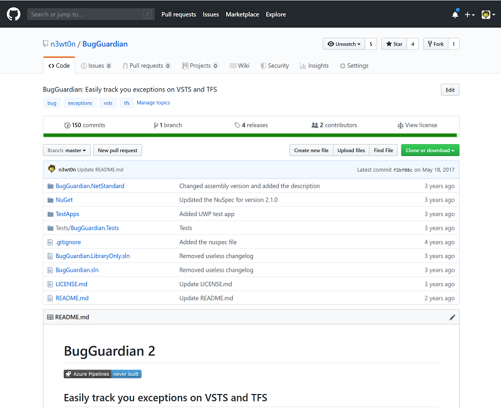Screen dimensions: 501x409
Task: Click Manage topics link
Action: [x=153, y=103]
